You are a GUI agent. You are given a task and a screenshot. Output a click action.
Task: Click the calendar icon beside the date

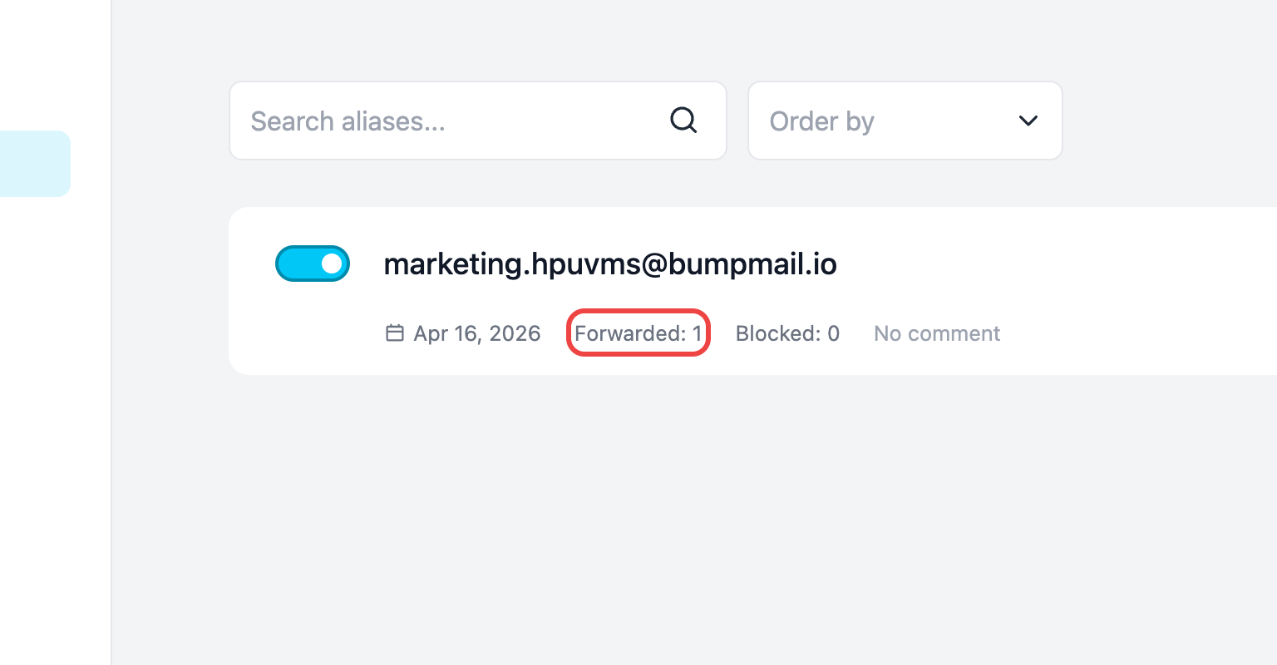click(395, 333)
